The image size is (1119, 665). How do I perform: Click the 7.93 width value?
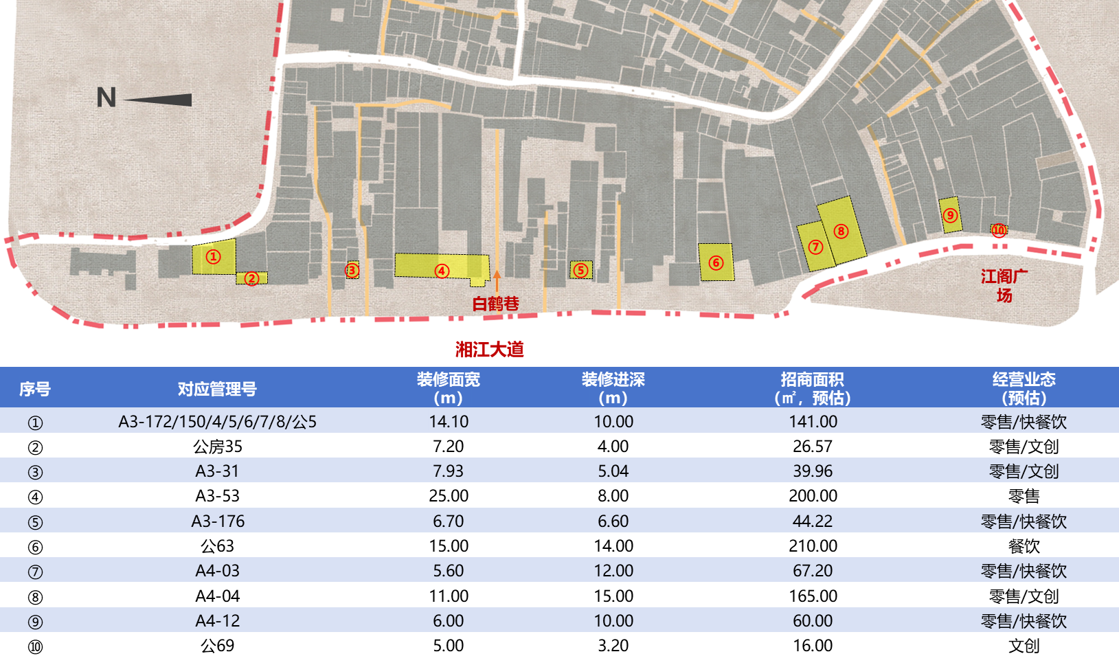coord(449,471)
